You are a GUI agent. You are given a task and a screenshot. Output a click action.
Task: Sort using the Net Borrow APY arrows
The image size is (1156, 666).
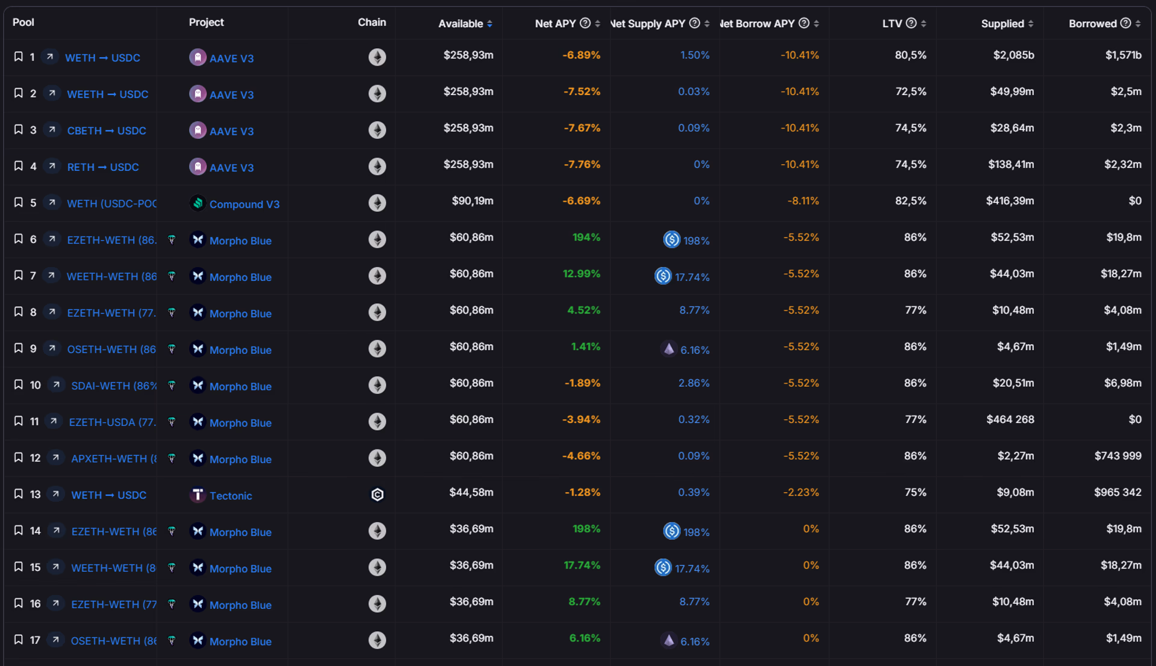coord(816,23)
